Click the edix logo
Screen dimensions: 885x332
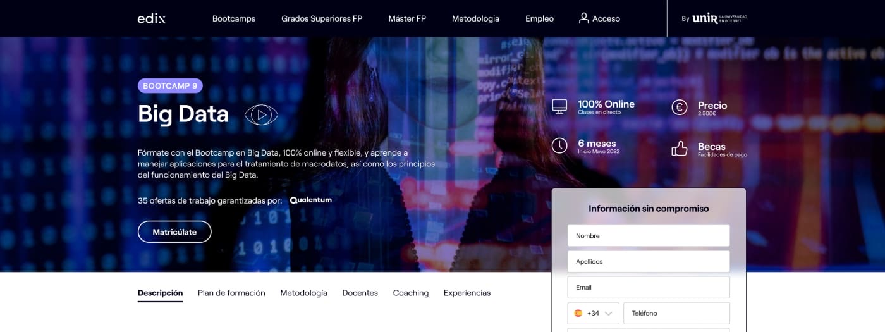click(x=151, y=18)
